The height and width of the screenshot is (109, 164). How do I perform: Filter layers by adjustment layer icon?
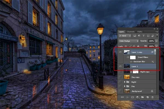click(x=139, y=36)
